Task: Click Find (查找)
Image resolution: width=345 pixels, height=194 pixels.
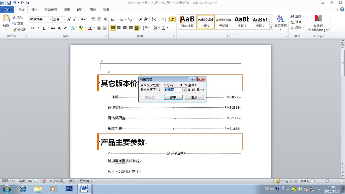Action: [297, 17]
